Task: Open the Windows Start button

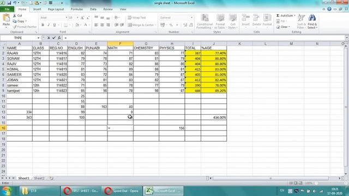Action: (x=7, y=191)
